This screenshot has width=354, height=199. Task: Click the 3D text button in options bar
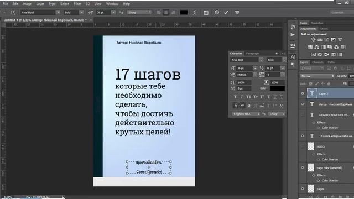237,12
